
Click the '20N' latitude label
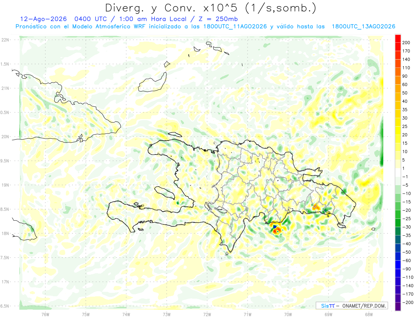coord(4,137)
